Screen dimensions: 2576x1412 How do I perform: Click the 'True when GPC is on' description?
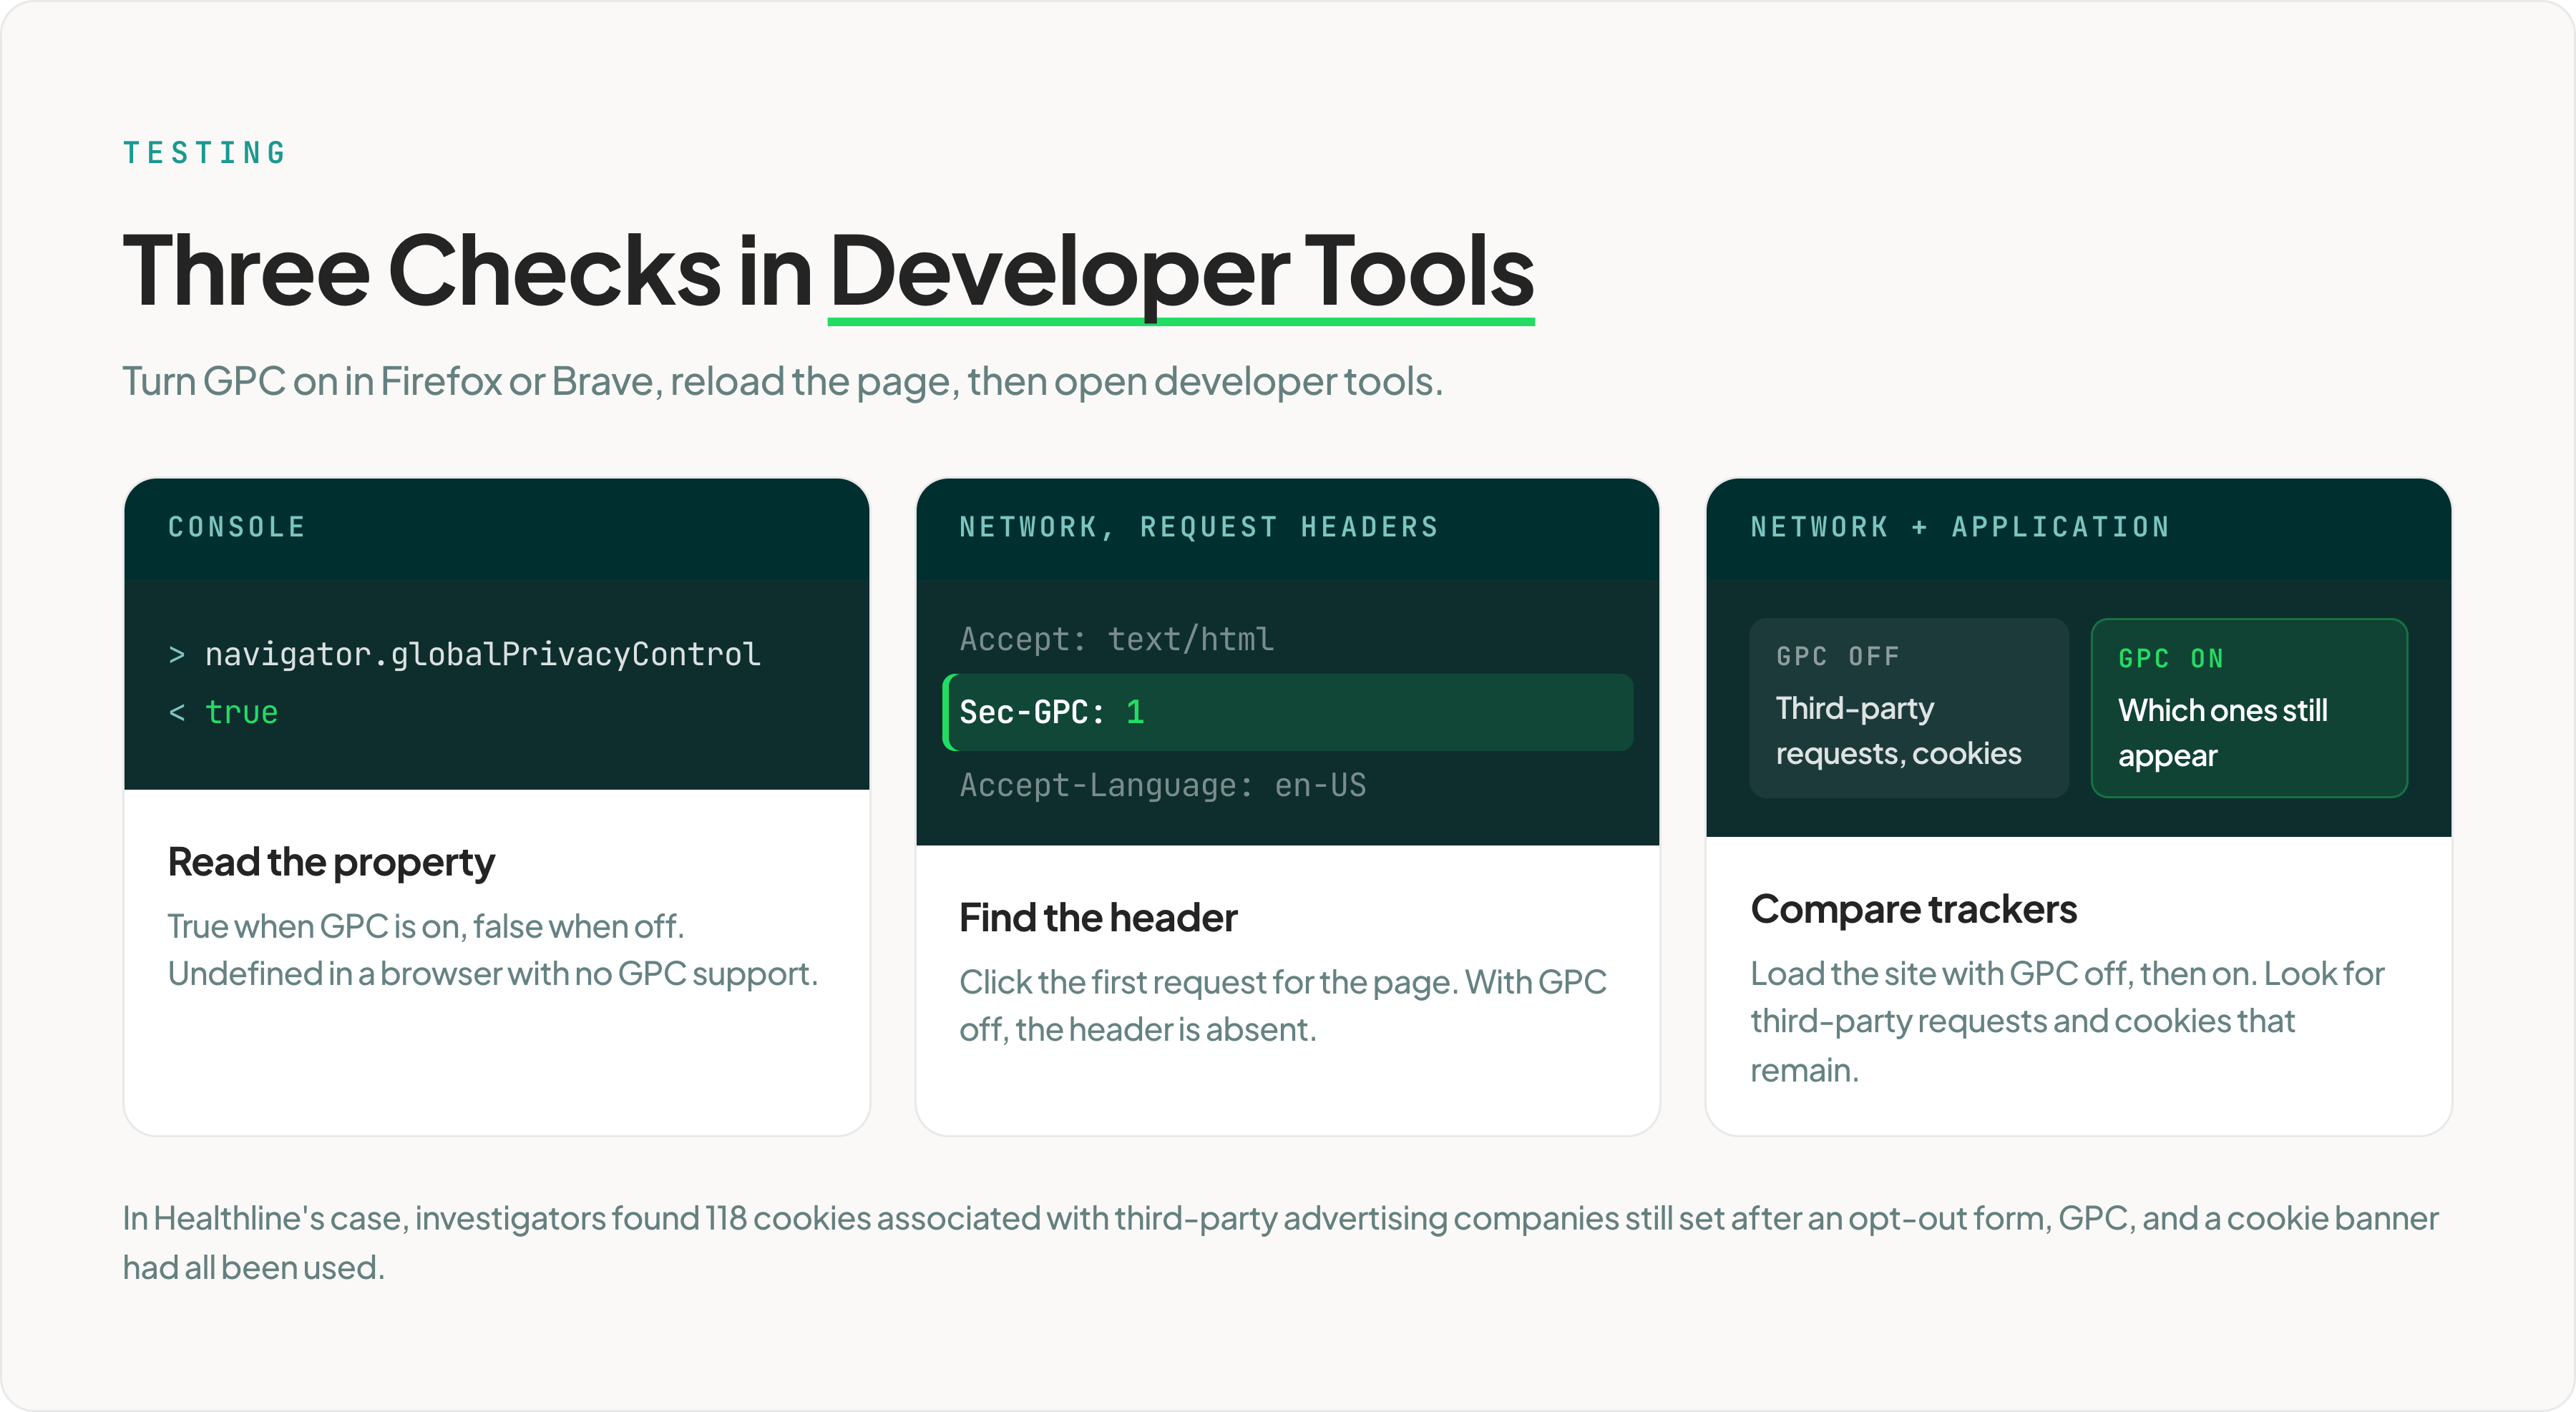pyautogui.click(x=493, y=949)
